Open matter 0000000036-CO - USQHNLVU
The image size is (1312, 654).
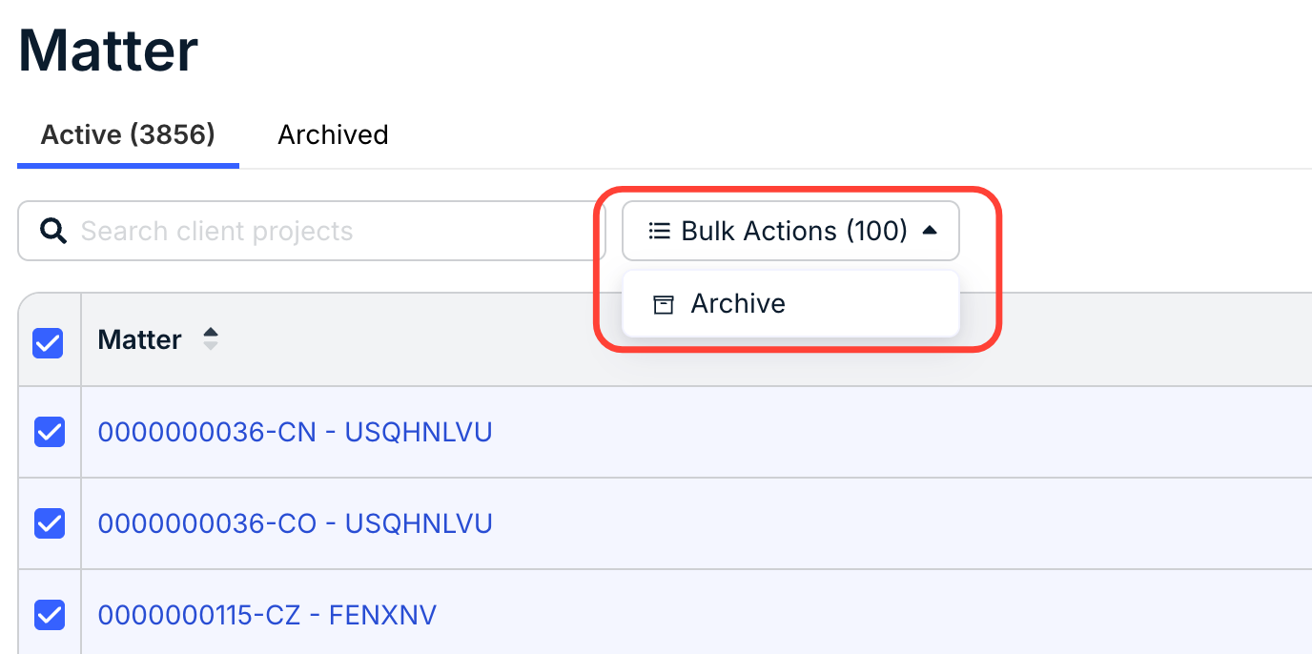(x=295, y=523)
